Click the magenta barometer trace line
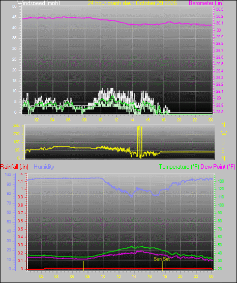 pyautogui.click(x=117, y=21)
